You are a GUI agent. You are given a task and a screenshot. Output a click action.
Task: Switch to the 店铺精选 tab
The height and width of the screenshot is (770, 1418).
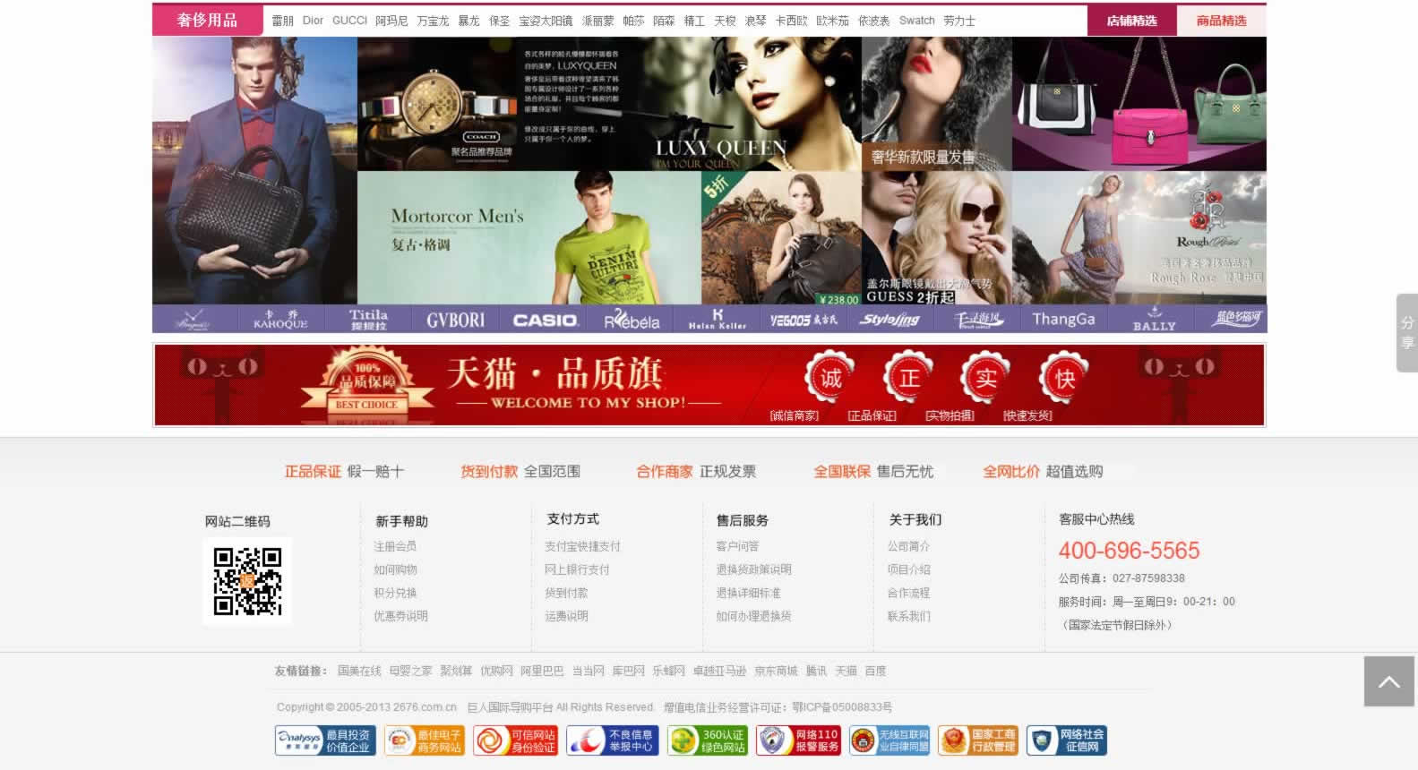[x=1131, y=21]
